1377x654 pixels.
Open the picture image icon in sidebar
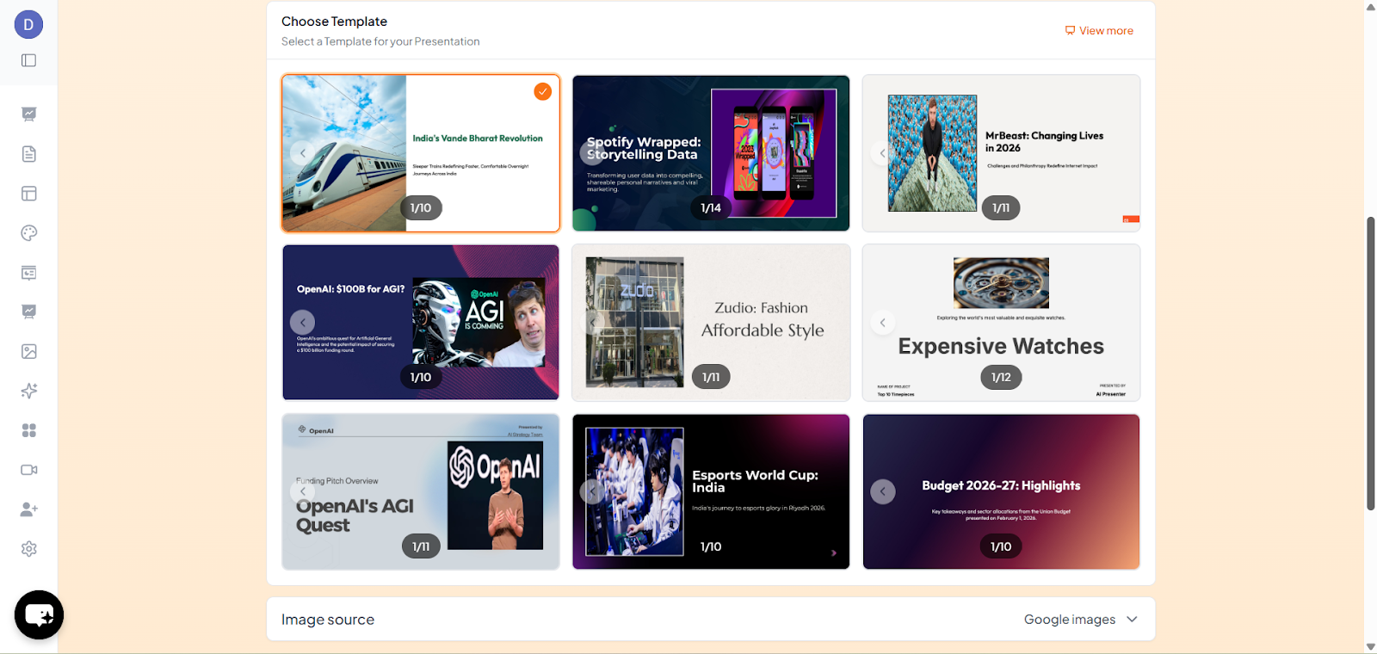(x=28, y=351)
